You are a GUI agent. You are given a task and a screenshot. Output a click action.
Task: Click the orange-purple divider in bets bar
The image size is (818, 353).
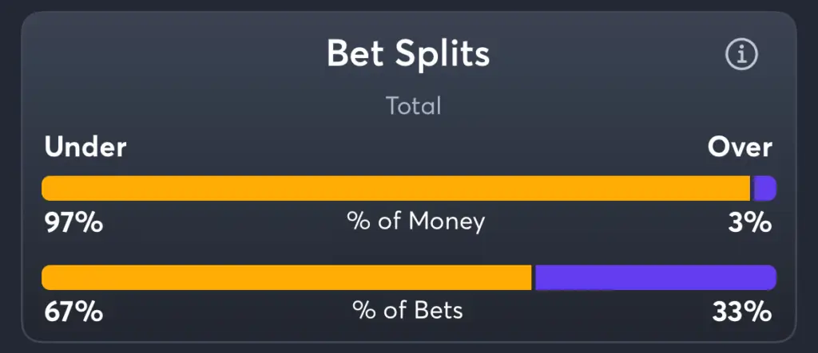pos(534,277)
